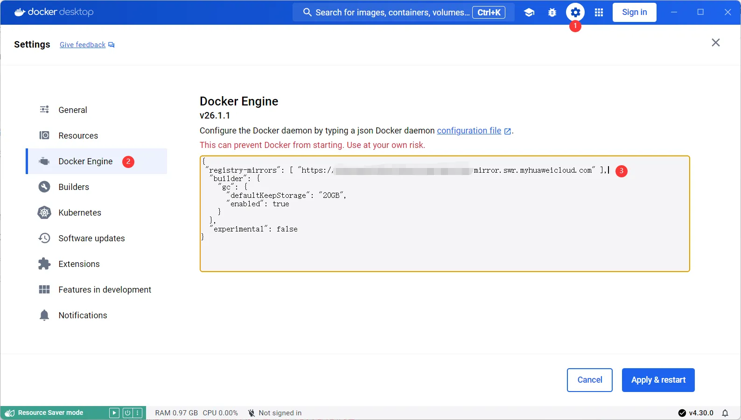Open the Learning Center graduation cap icon
741x420 pixels.
529,13
